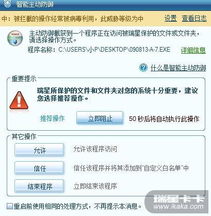Click the 智能主动防御 window title text

35,4
